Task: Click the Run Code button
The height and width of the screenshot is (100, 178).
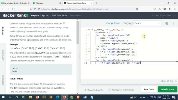Action: pyautogui.click(x=149, y=89)
